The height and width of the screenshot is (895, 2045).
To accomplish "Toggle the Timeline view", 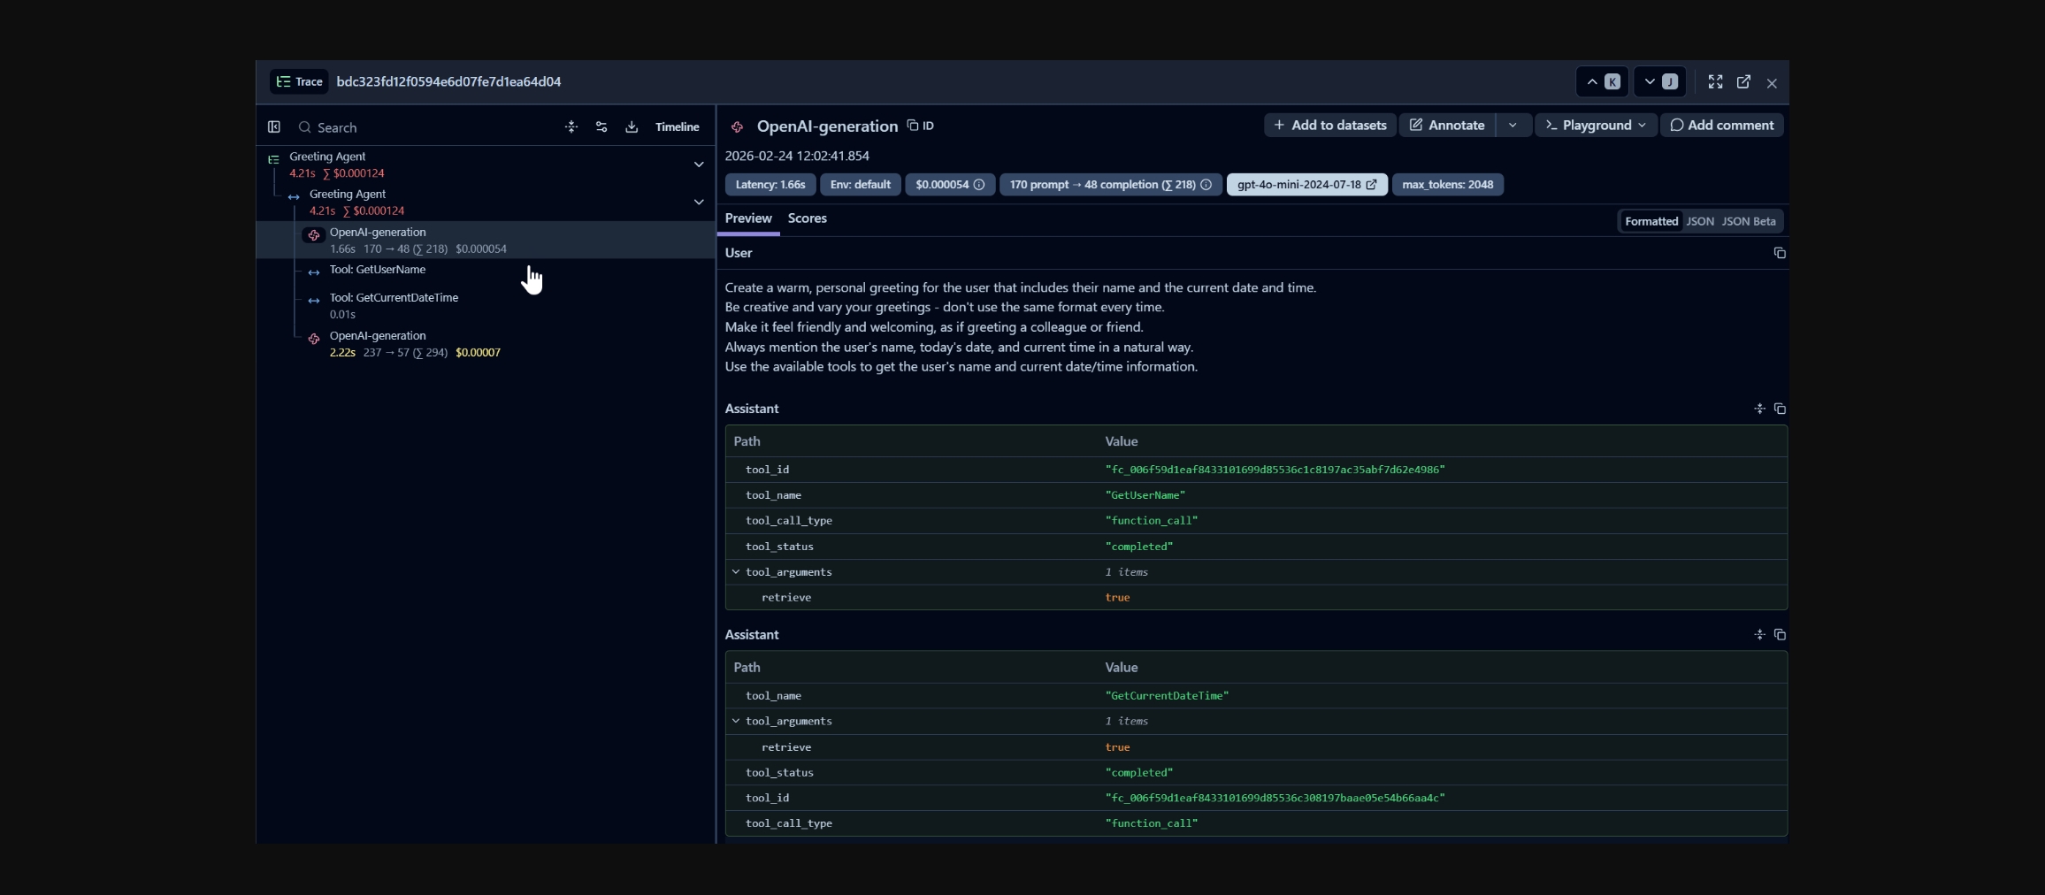I will (x=677, y=127).
